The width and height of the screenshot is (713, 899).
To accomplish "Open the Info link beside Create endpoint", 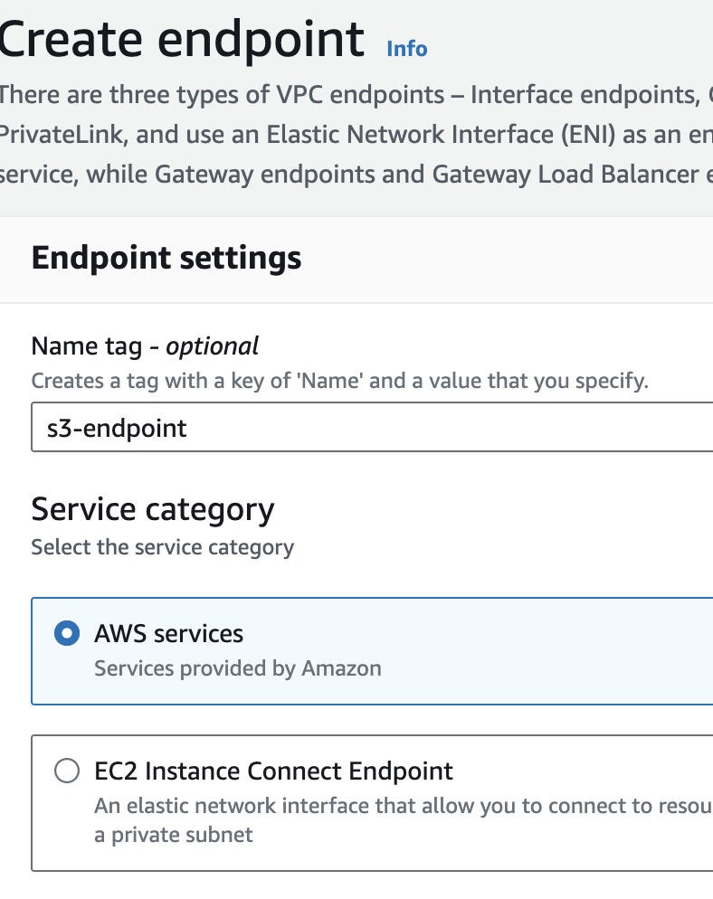I will click(406, 49).
